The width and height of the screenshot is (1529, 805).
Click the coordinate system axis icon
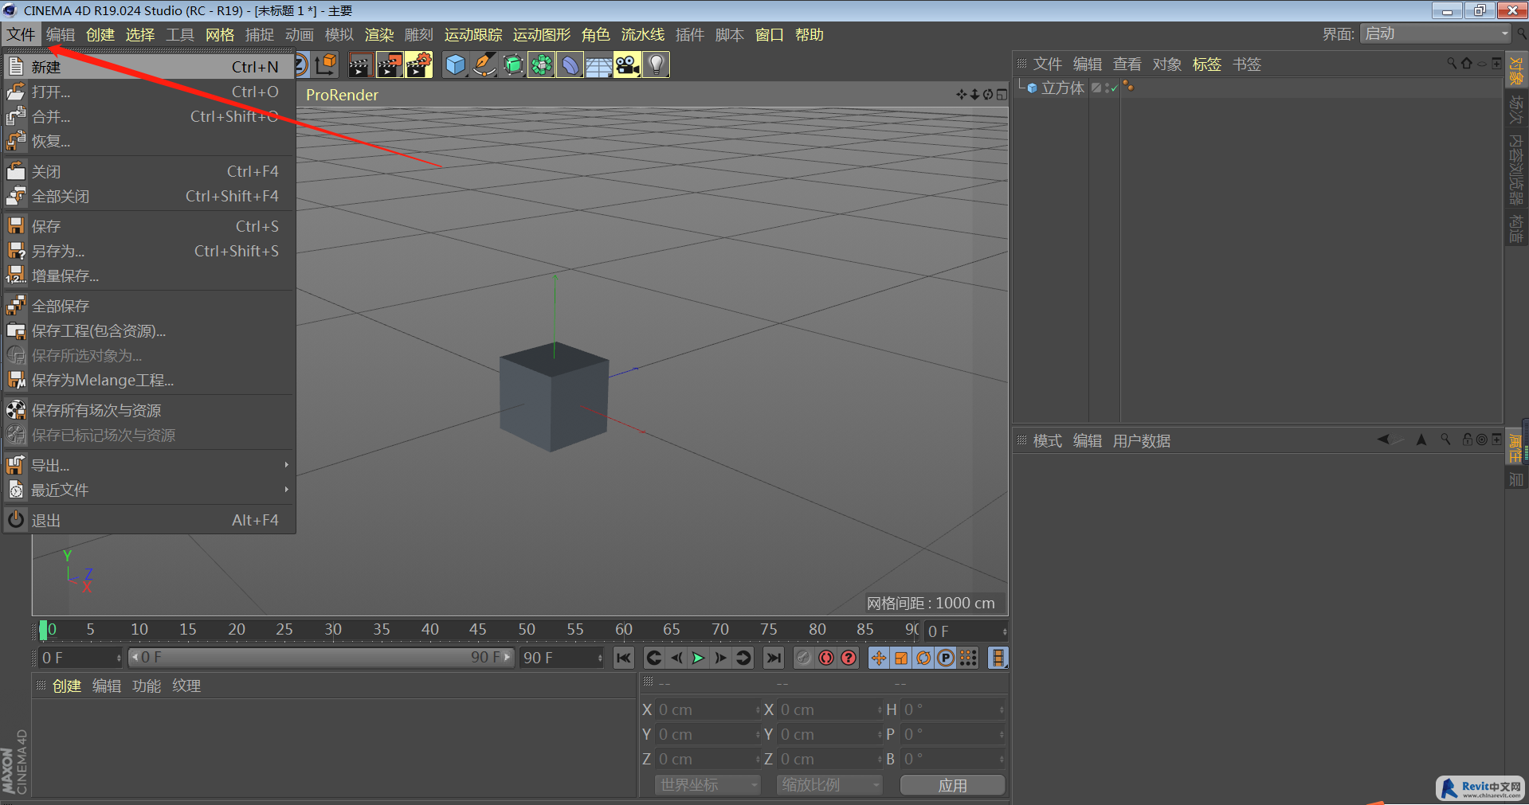click(x=325, y=65)
